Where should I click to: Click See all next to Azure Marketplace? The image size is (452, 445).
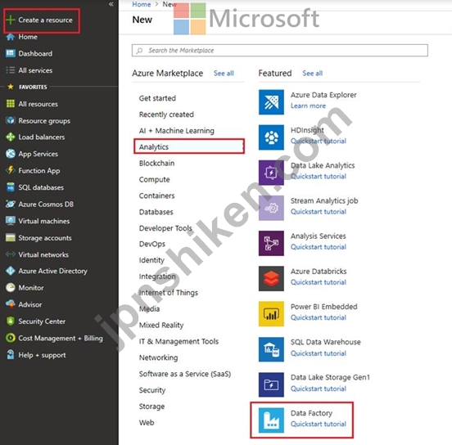pyautogui.click(x=224, y=73)
